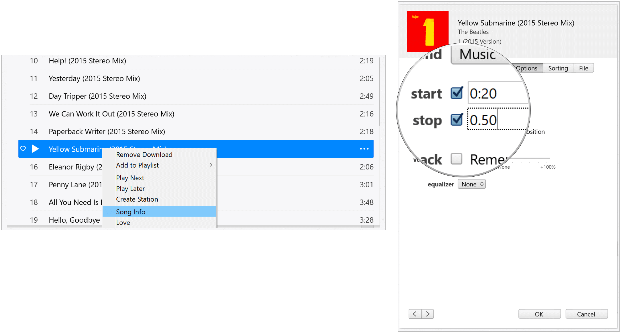This screenshot has height=333, width=621.
Task: Click the Sorting tab in Song Info
Action: pyautogui.click(x=558, y=68)
